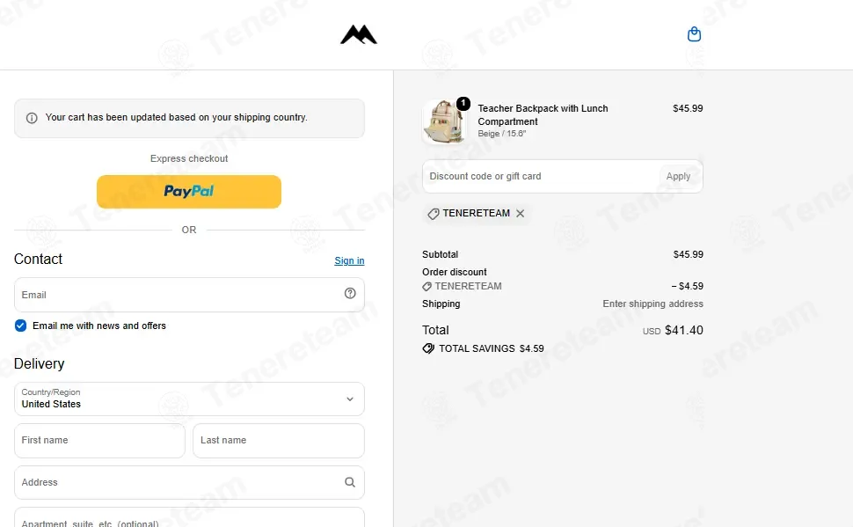Click the Discount code or gift card field
Image resolution: width=853 pixels, height=527 pixels.
542,176
